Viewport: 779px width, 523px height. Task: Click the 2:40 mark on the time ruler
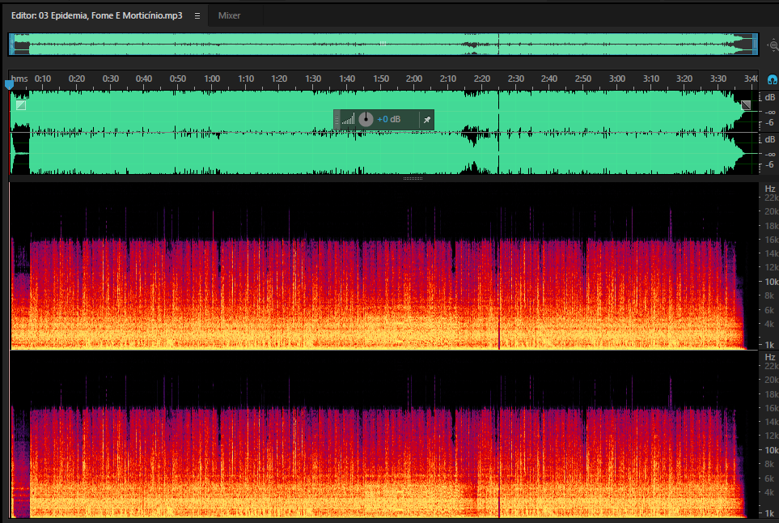click(x=549, y=79)
